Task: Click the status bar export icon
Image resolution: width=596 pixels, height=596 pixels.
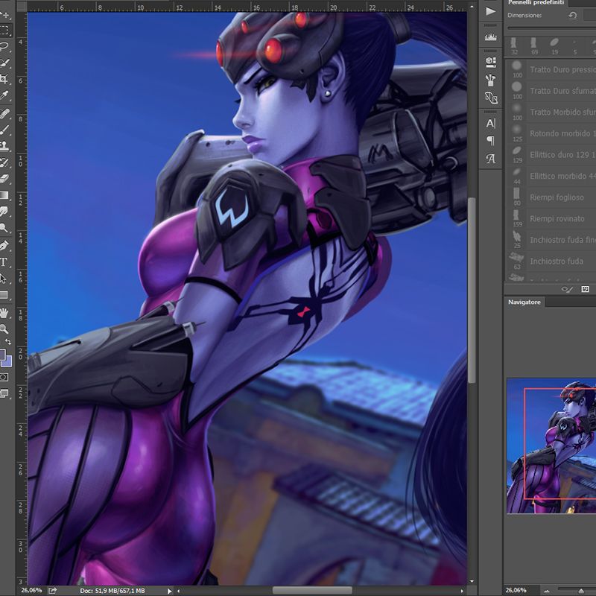Action: click(52, 590)
